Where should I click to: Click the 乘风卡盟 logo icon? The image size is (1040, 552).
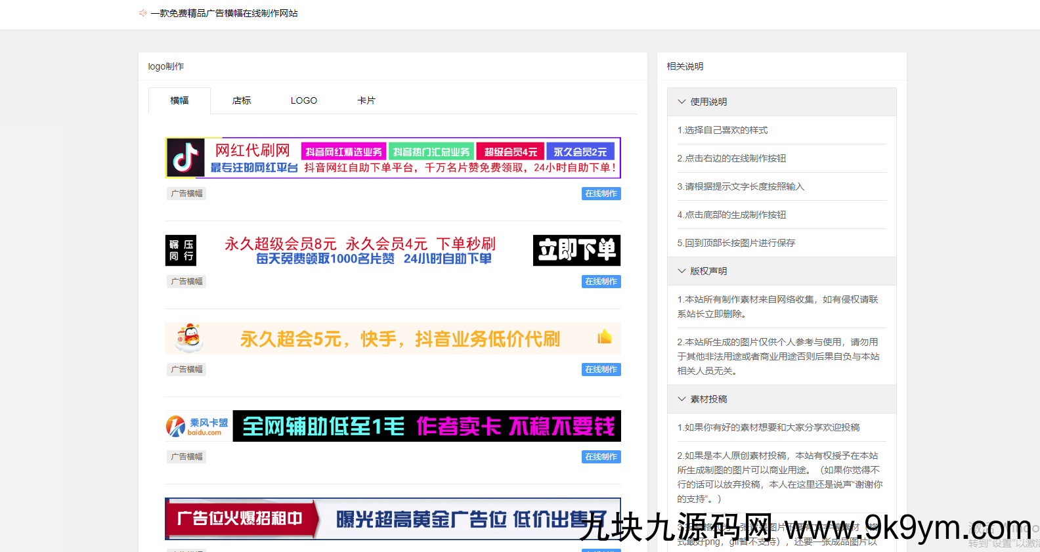coord(176,427)
